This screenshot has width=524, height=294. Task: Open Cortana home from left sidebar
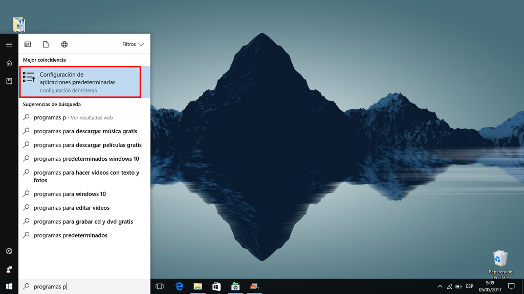9,62
